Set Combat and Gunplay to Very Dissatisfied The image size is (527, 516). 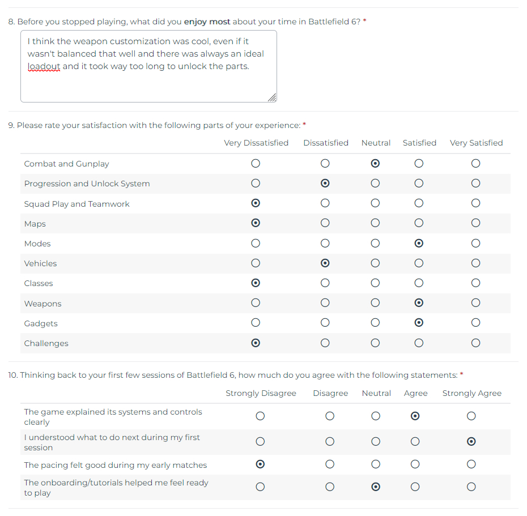pos(256,164)
